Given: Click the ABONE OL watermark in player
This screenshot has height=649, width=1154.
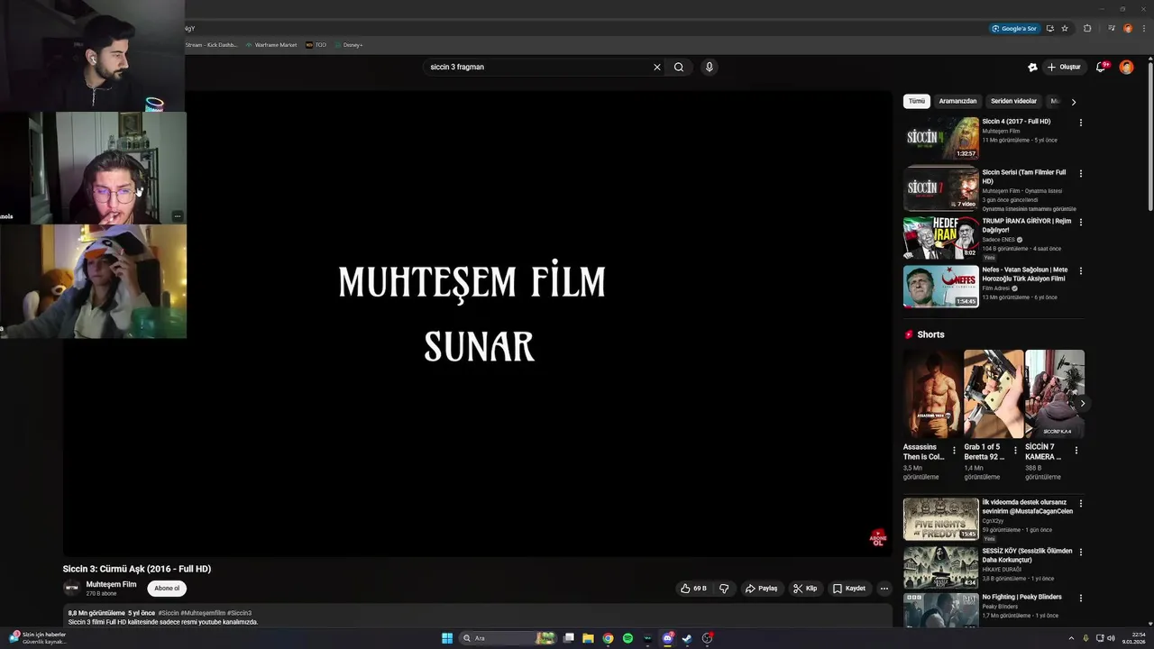Looking at the screenshot, I should 877,538.
